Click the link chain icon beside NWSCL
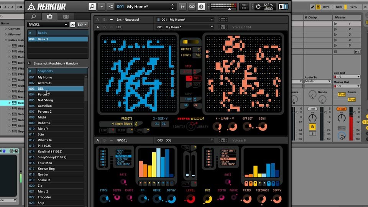The height and width of the screenshot is (207, 368). (x=72, y=25)
